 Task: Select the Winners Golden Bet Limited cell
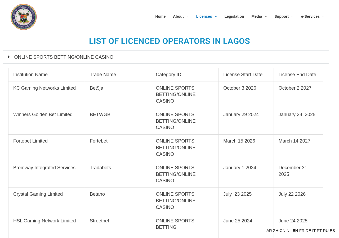tap(47, 121)
